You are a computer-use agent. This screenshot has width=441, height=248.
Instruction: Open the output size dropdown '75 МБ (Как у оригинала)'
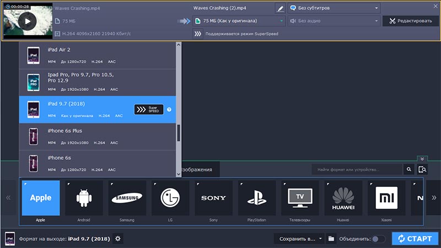pos(239,21)
